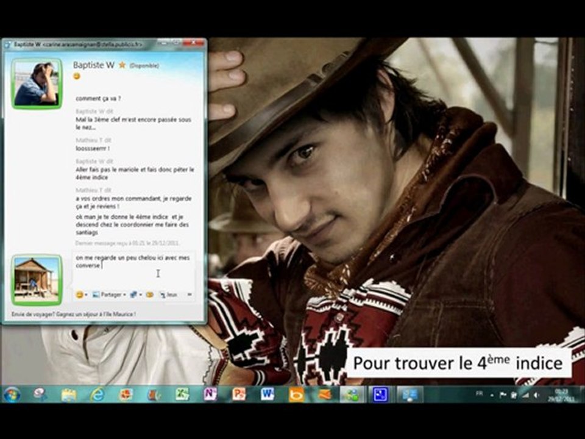Open the blue square app in the taskbar

click(380, 394)
